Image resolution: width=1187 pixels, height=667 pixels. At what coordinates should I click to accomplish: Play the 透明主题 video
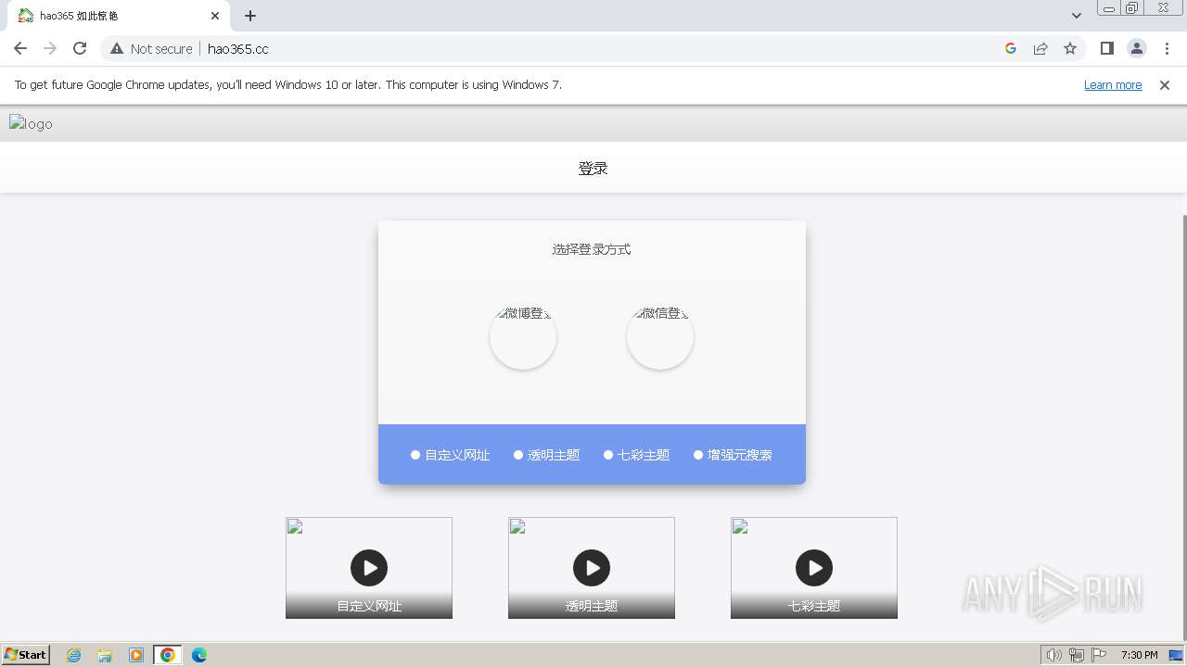592,568
